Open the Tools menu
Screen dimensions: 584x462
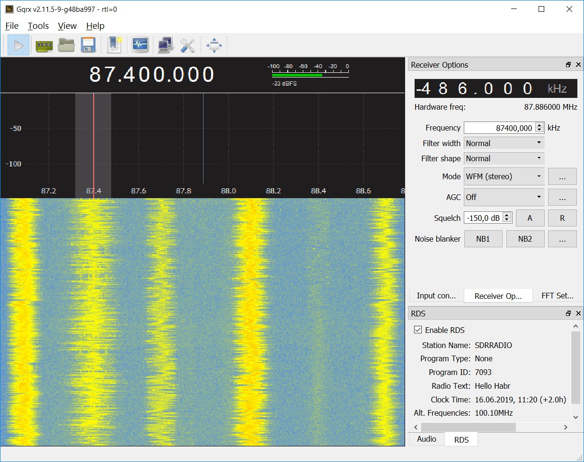[x=38, y=26]
